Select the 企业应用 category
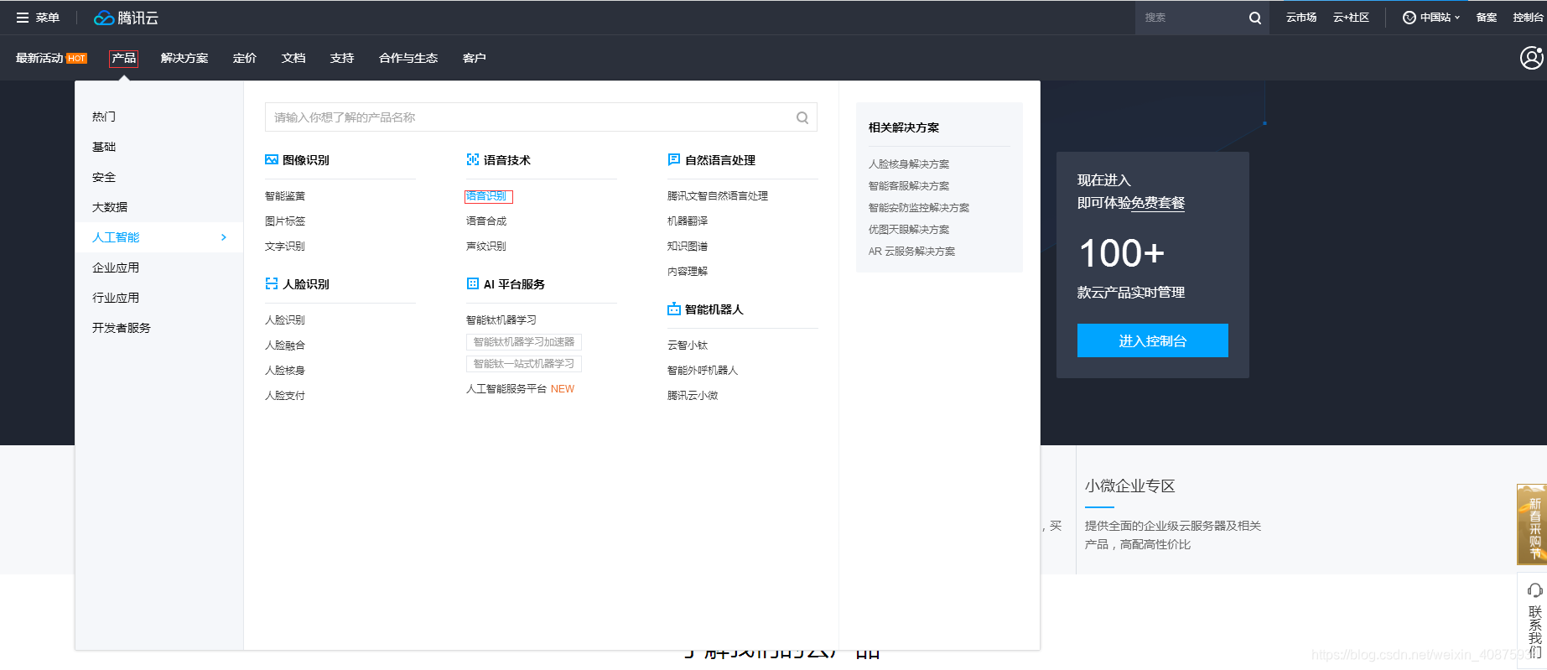1547x670 pixels. (116, 267)
